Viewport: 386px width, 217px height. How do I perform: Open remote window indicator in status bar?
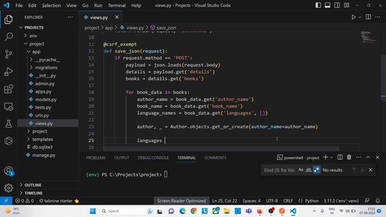click(x=6, y=201)
